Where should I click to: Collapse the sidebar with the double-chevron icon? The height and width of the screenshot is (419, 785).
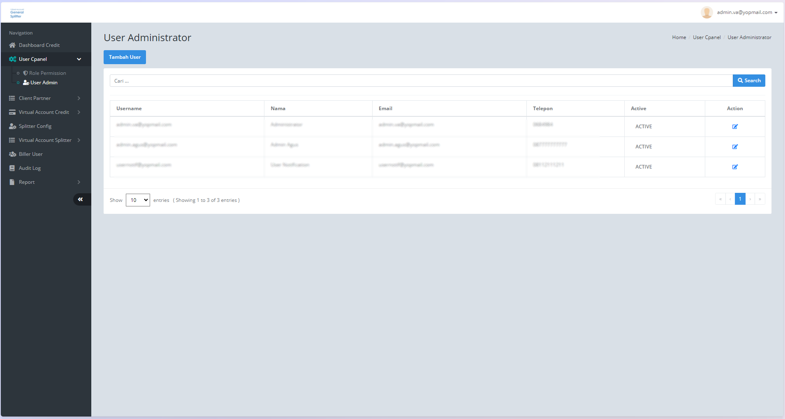(81, 199)
